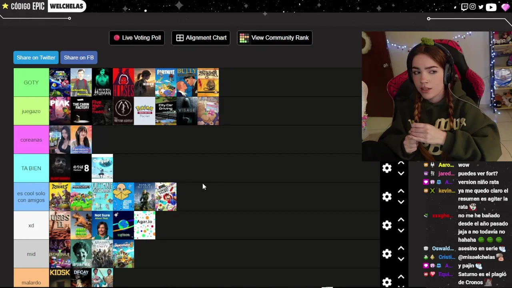Move xd tier up
This screenshot has width=512, height=288.
pyautogui.click(x=401, y=220)
